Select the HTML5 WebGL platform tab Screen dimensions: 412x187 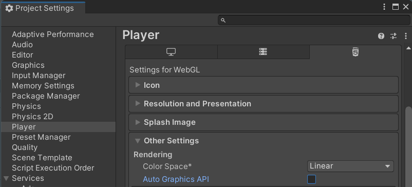(x=355, y=52)
